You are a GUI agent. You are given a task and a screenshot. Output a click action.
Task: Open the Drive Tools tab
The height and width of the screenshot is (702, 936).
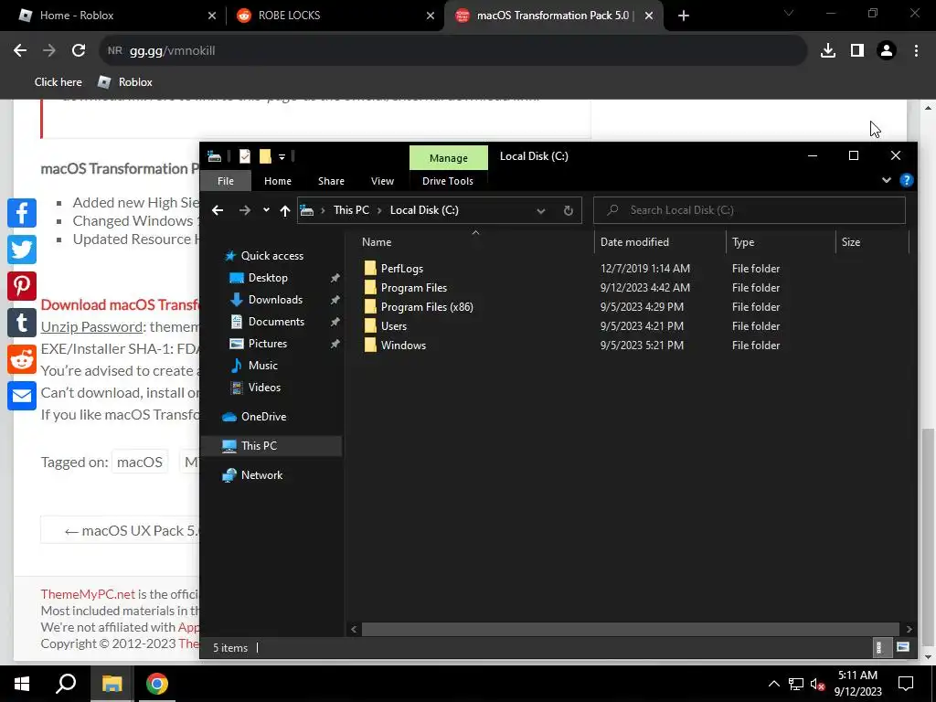click(448, 181)
